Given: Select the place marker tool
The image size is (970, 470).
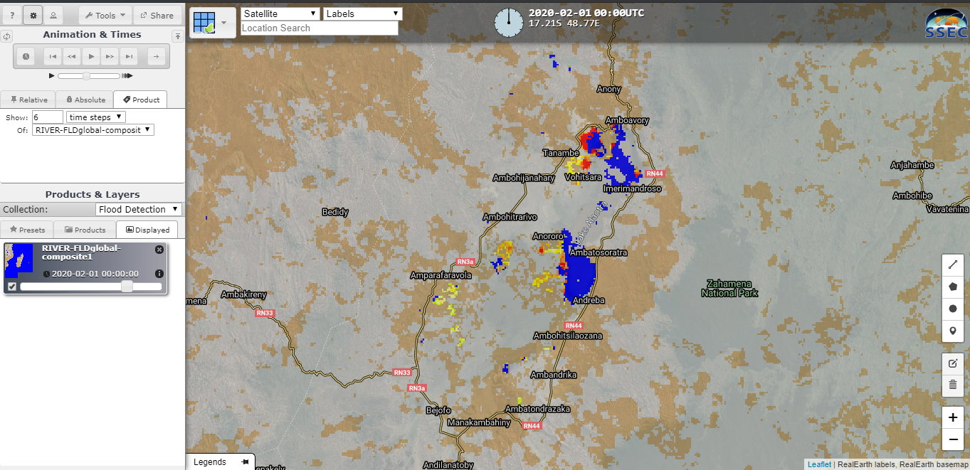Looking at the screenshot, I should pyautogui.click(x=953, y=331).
